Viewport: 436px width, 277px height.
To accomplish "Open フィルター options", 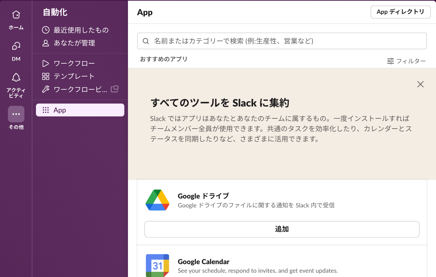I will (x=406, y=61).
